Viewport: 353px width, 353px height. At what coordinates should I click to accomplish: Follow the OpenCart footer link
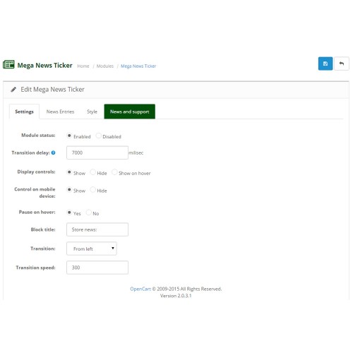[x=140, y=289]
